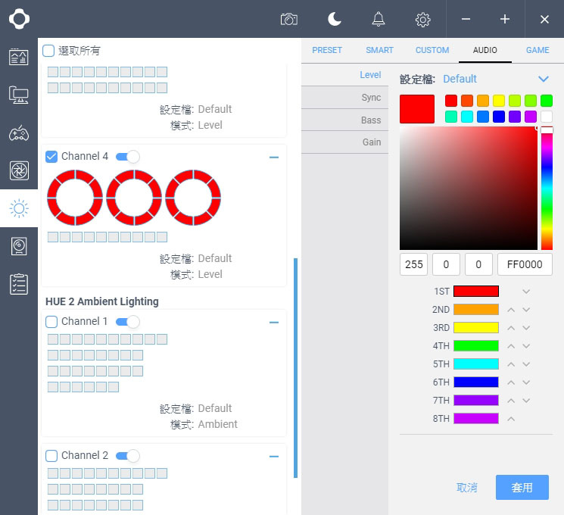Screen dimensions: 564x515
Task: Move the 5TH color down
Action: click(x=526, y=364)
